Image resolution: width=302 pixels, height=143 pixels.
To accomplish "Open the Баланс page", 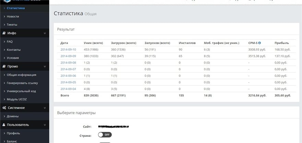I will pos(12,141).
